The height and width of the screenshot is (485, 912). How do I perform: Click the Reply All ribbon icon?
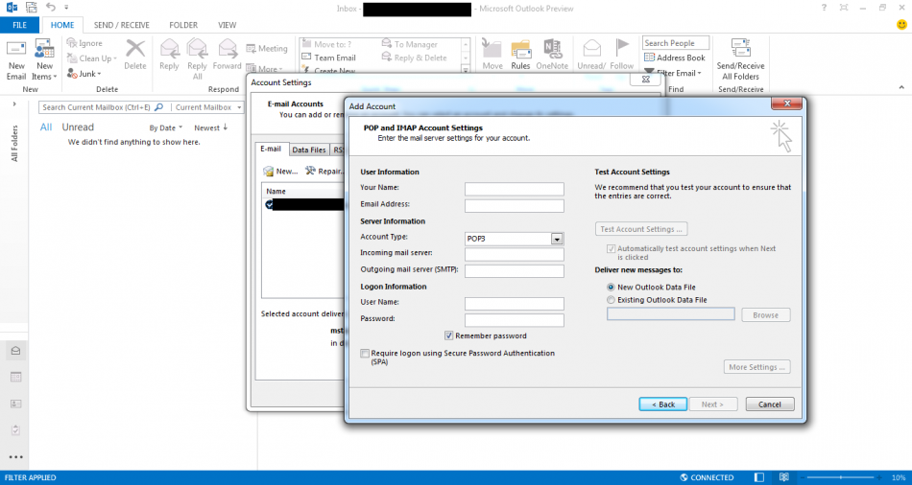(197, 49)
